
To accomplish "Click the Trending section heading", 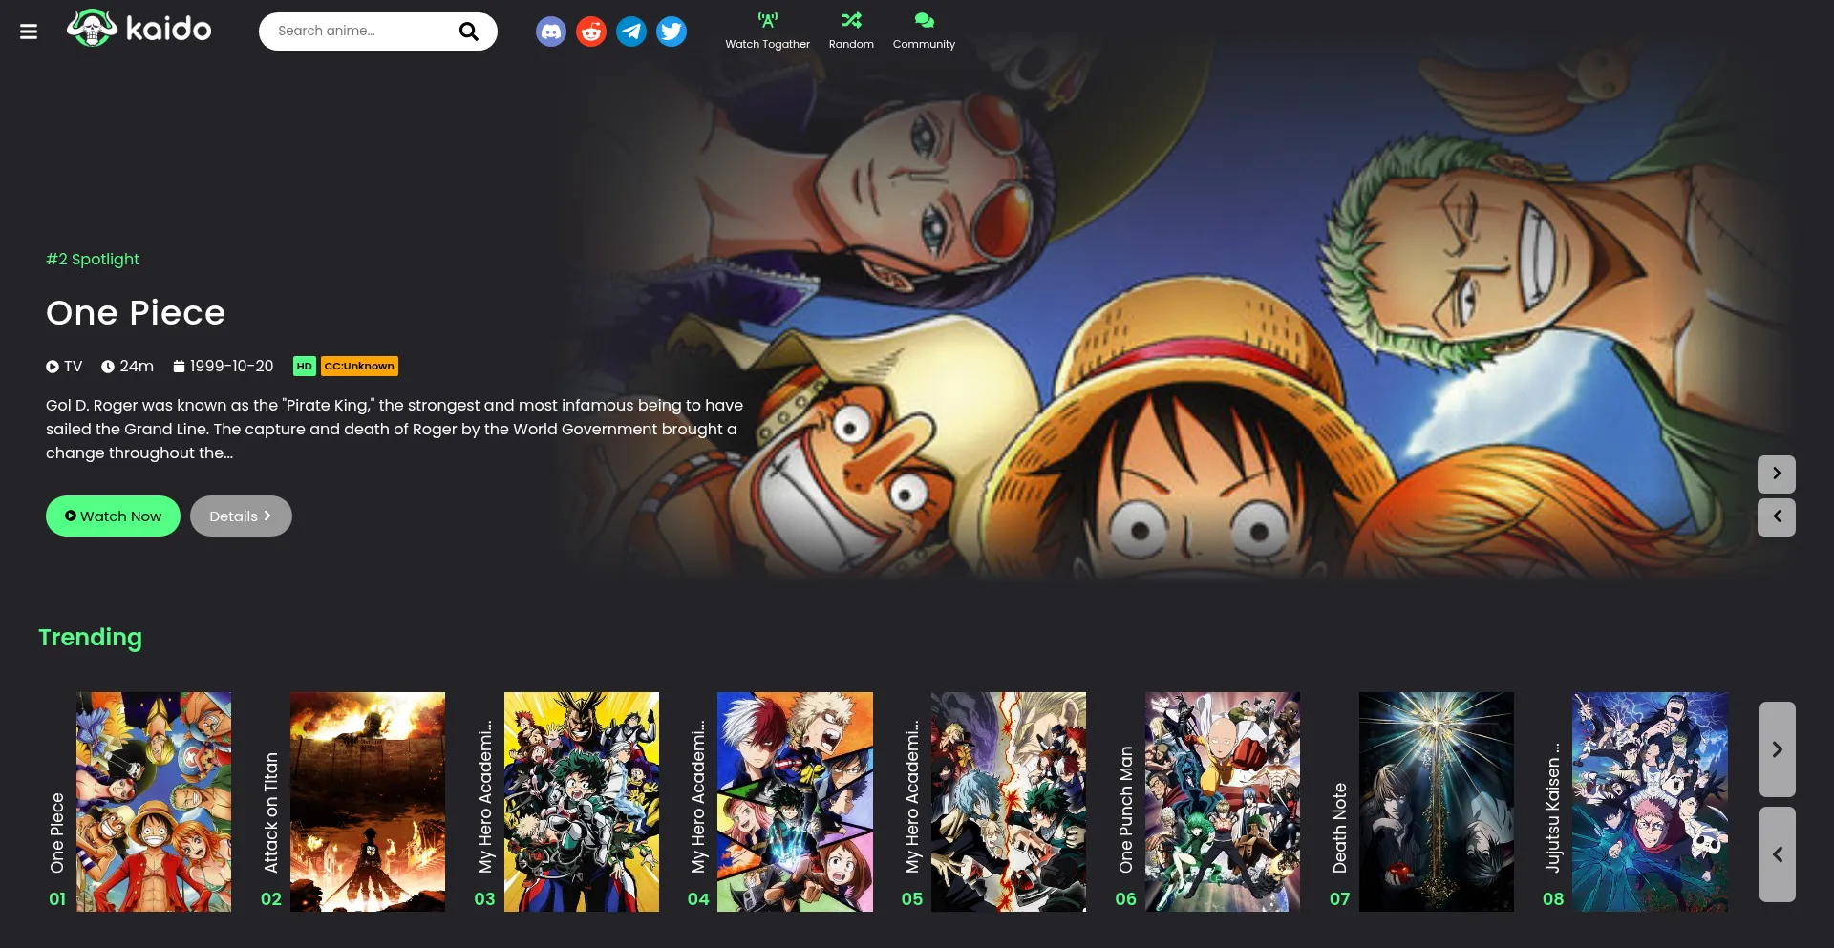I will [91, 638].
